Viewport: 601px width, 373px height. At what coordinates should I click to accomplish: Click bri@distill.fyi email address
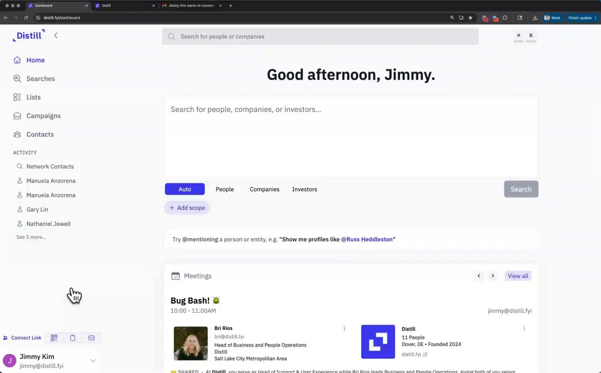tap(229, 337)
